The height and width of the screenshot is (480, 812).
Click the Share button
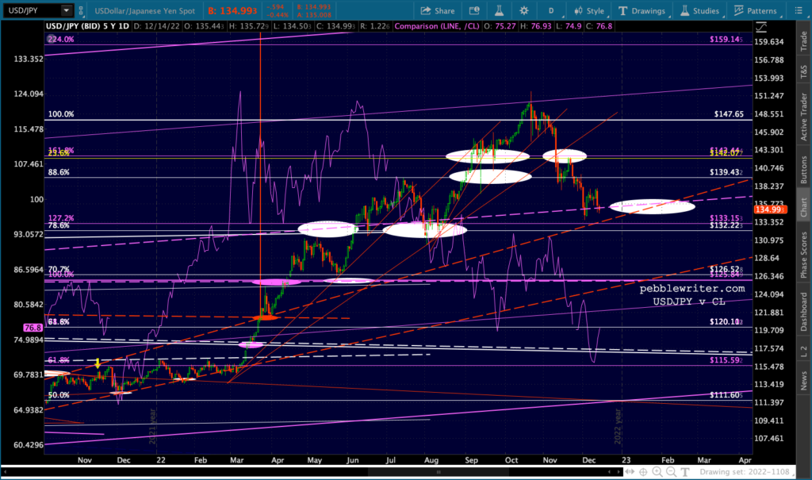(438, 10)
